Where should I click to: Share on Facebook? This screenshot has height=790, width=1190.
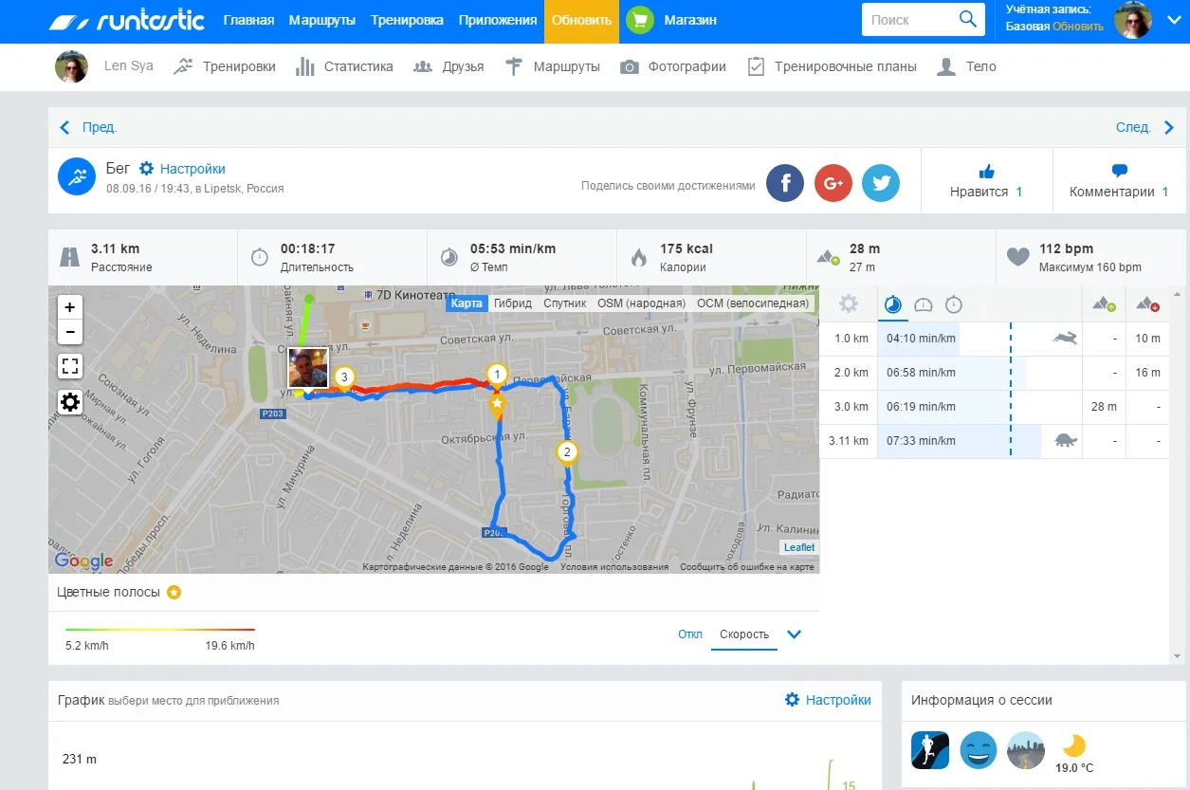point(785,184)
